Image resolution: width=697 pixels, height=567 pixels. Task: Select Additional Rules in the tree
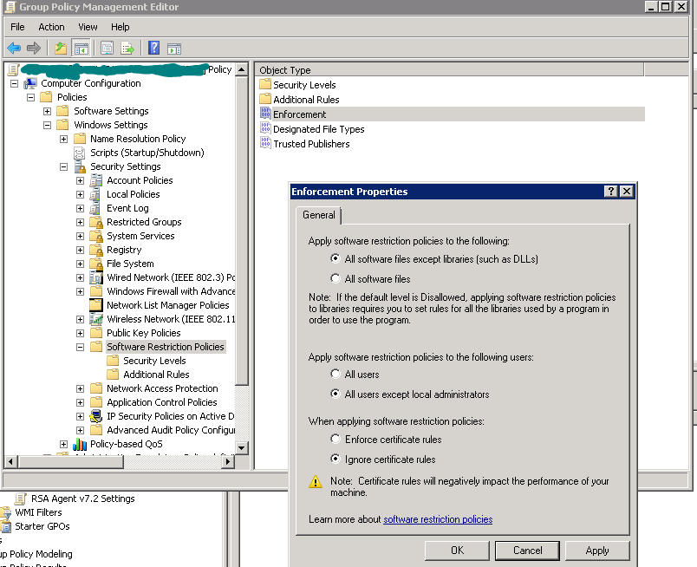(x=156, y=375)
